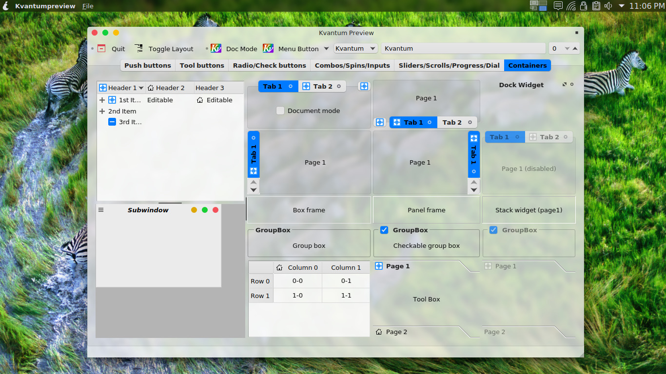
Task: Float the Dock Widget using its float icon
Action: [565, 84]
